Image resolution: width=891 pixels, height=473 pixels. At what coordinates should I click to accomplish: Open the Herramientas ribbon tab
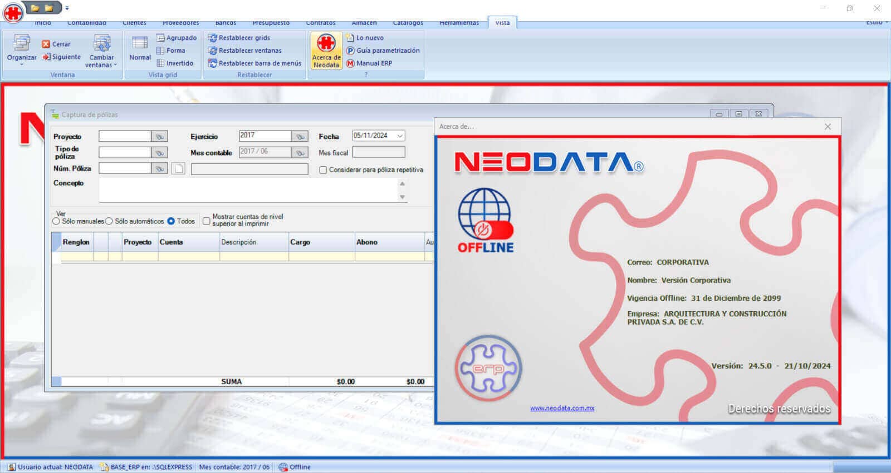tap(459, 23)
